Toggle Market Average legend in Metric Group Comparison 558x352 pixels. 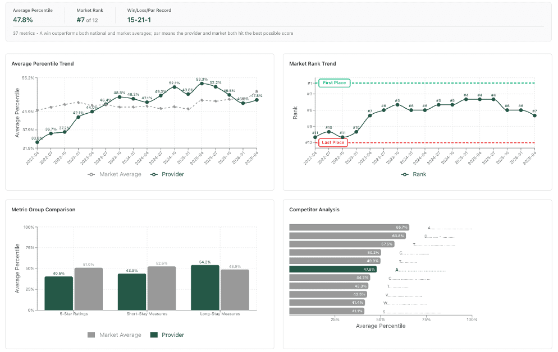coord(115,335)
